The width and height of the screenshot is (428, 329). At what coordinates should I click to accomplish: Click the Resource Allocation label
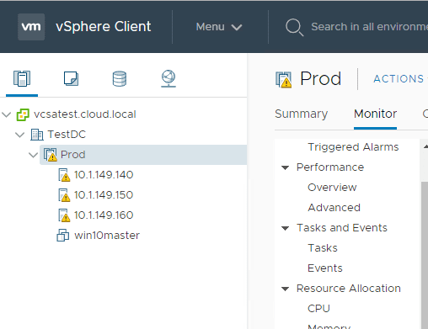tap(349, 289)
